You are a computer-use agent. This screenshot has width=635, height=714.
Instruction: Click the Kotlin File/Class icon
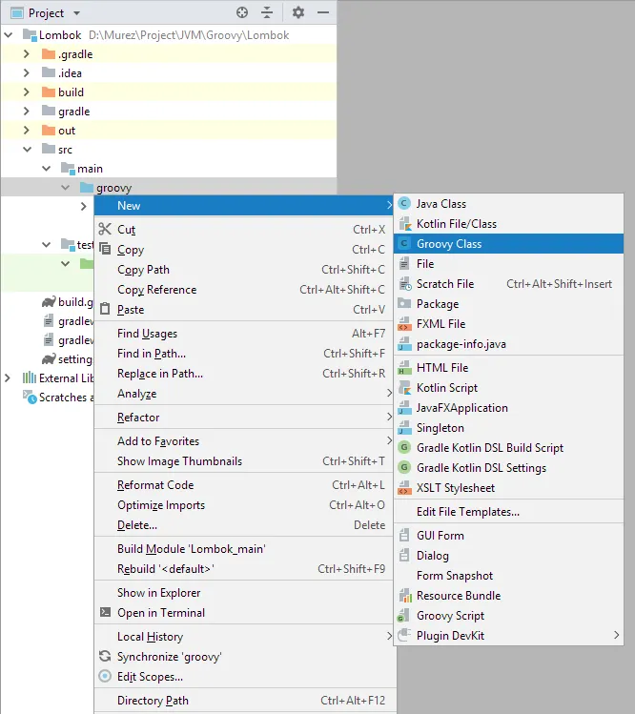coord(404,224)
